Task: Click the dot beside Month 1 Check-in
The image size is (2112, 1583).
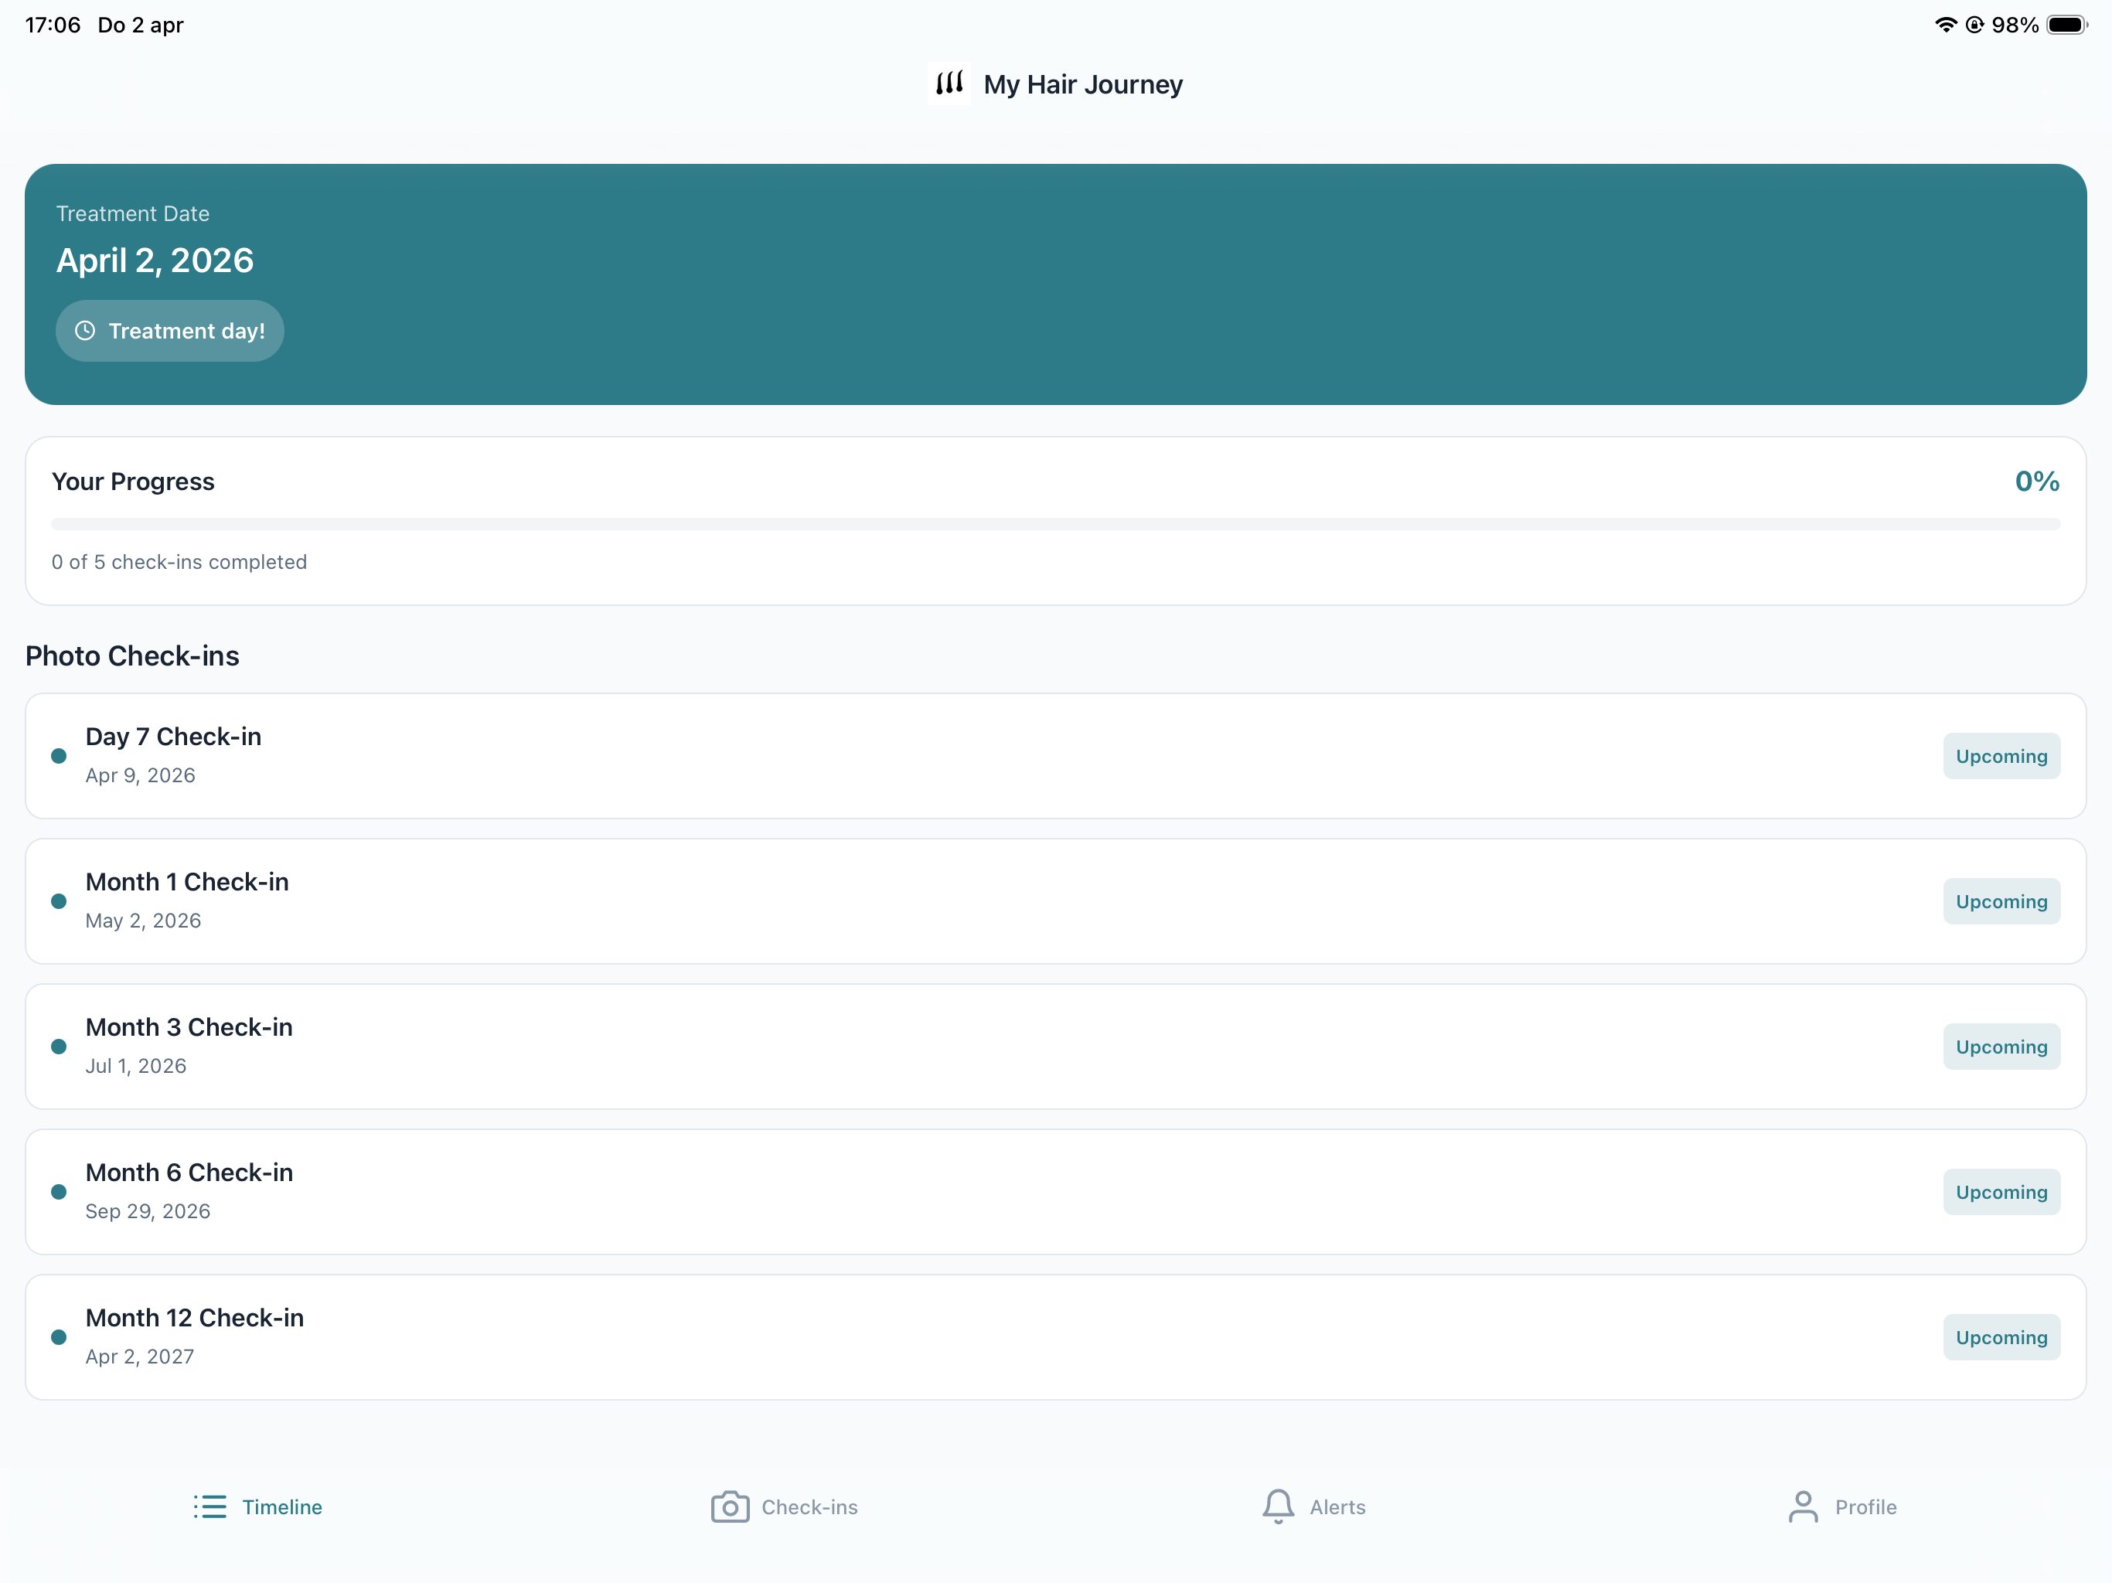Action: coord(60,901)
